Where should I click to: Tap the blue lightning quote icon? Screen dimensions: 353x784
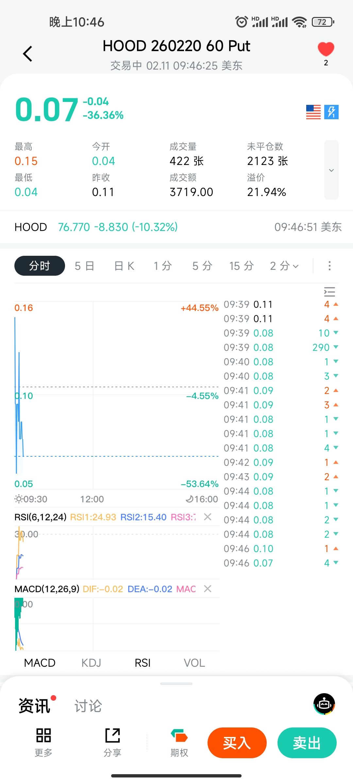tap(331, 112)
